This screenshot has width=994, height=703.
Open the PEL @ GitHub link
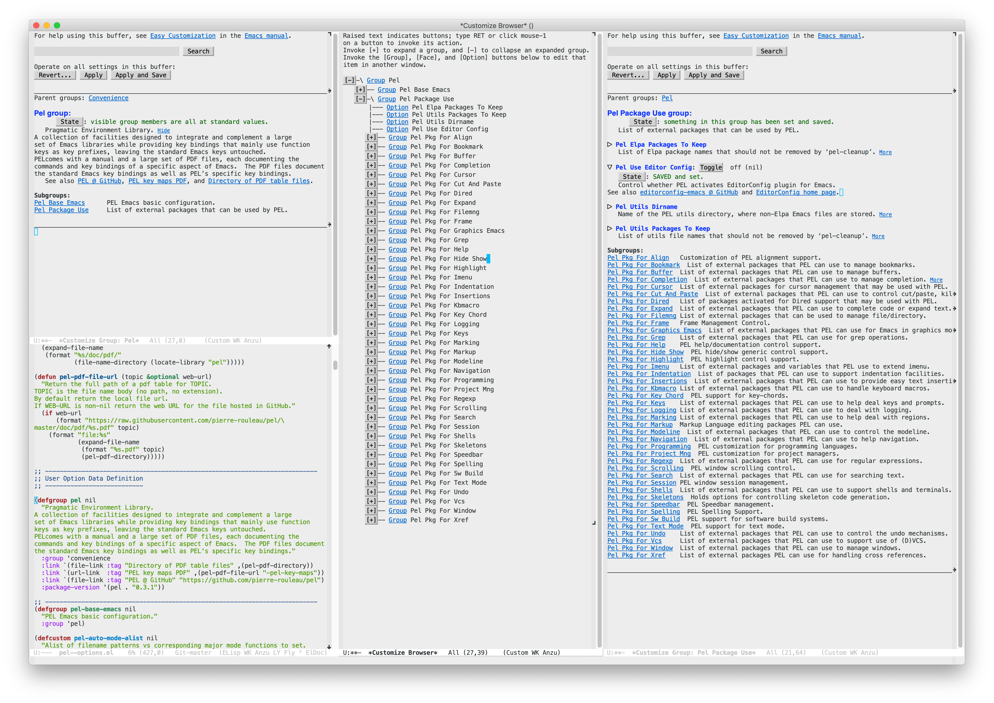pyautogui.click(x=99, y=181)
